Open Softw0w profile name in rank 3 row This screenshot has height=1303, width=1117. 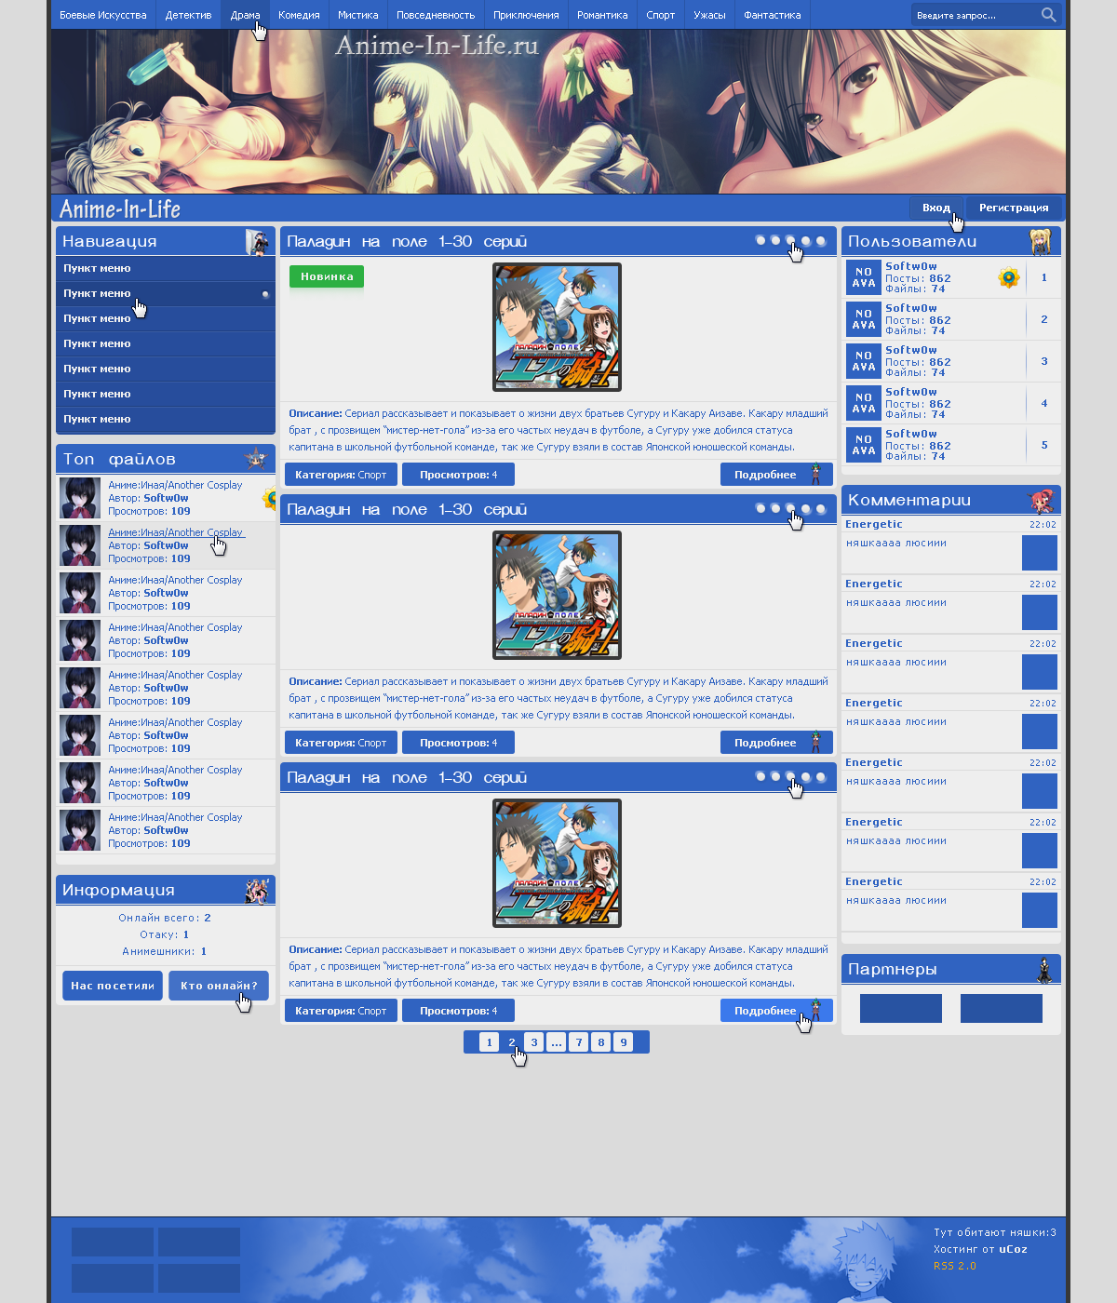[x=911, y=350]
